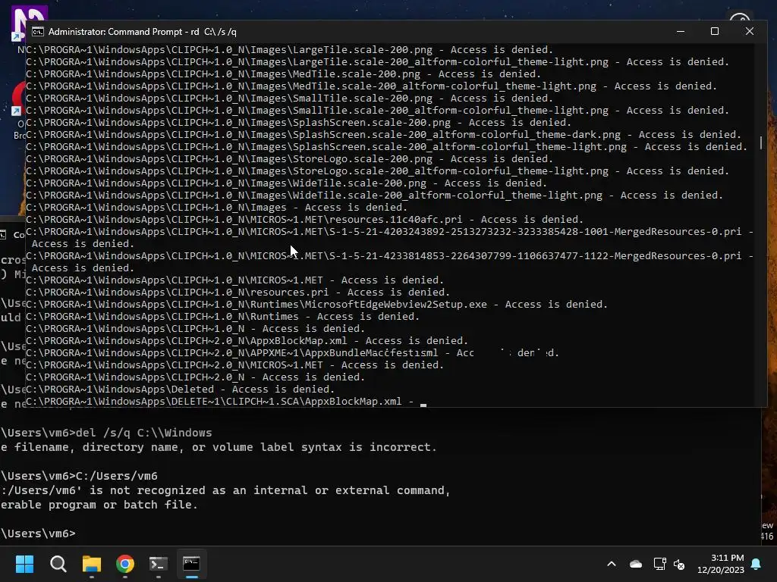The width and height of the screenshot is (777, 582).
Task: Switch to the Terminal taskbar icon
Action: [158, 564]
